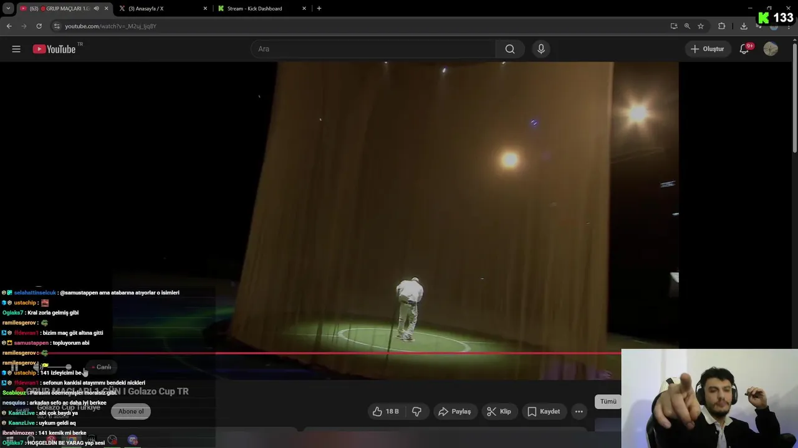Click chat message 'topluyorum abi'
Viewport: 798px width, 448px height.
[x=71, y=343]
